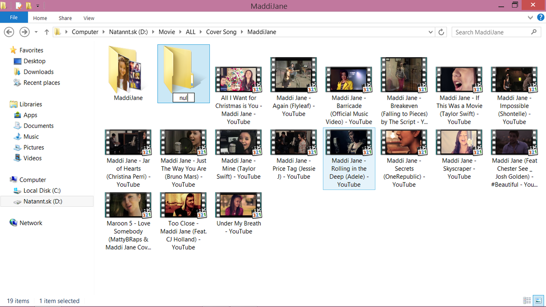Select Jar of Hearts video file
Image resolution: width=546 pixels, height=307 pixels.
click(x=128, y=159)
